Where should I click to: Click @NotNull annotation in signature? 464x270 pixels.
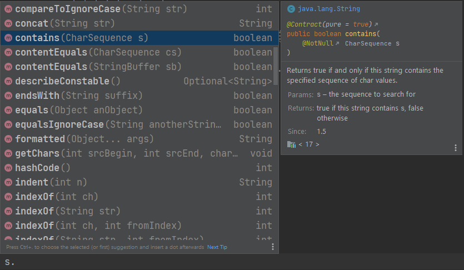click(318, 43)
